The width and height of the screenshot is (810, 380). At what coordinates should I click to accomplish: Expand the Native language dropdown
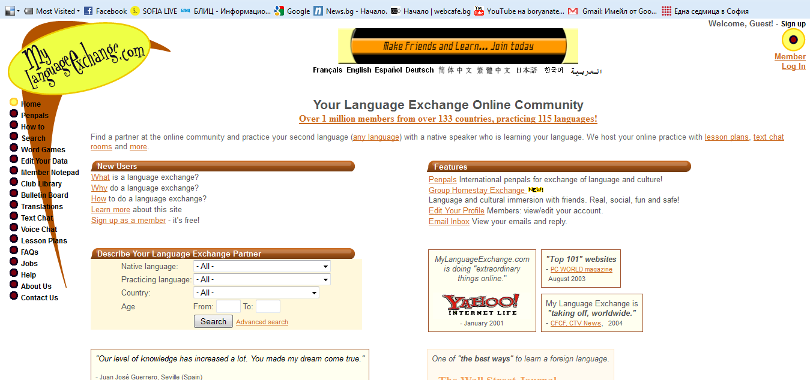[262, 266]
